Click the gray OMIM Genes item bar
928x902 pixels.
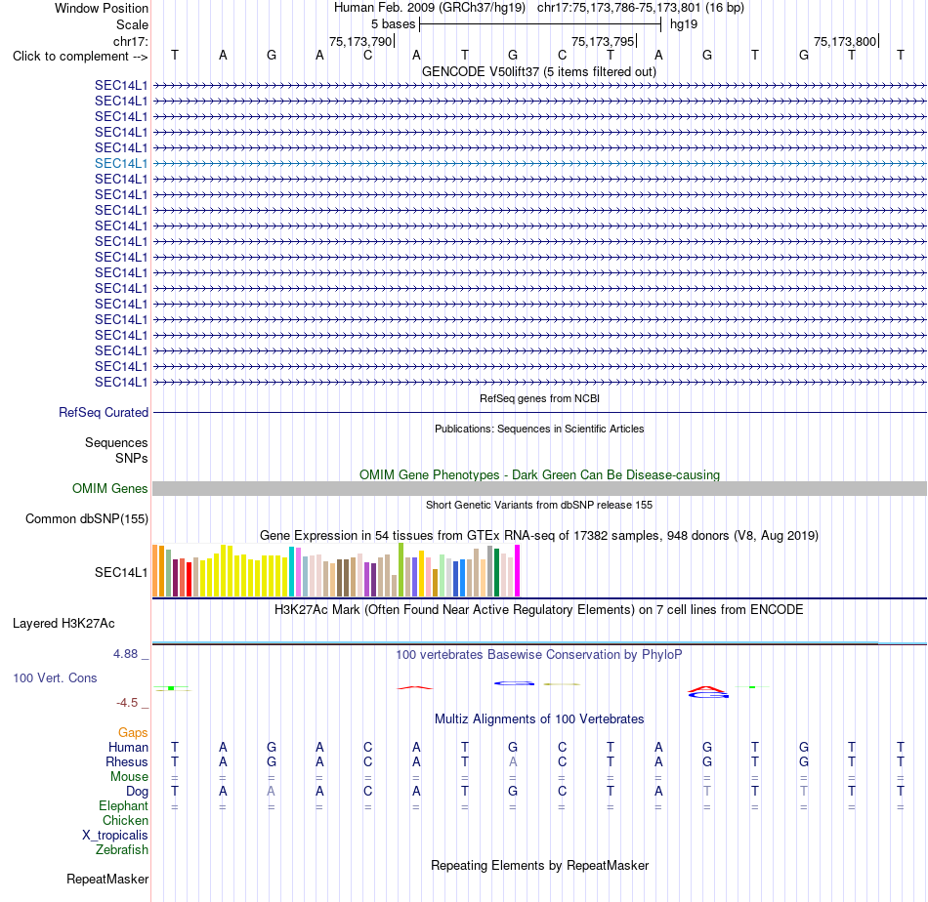pyautogui.click(x=539, y=488)
